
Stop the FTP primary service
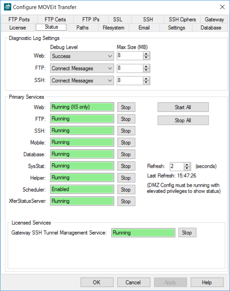pyautogui.click(x=126, y=119)
